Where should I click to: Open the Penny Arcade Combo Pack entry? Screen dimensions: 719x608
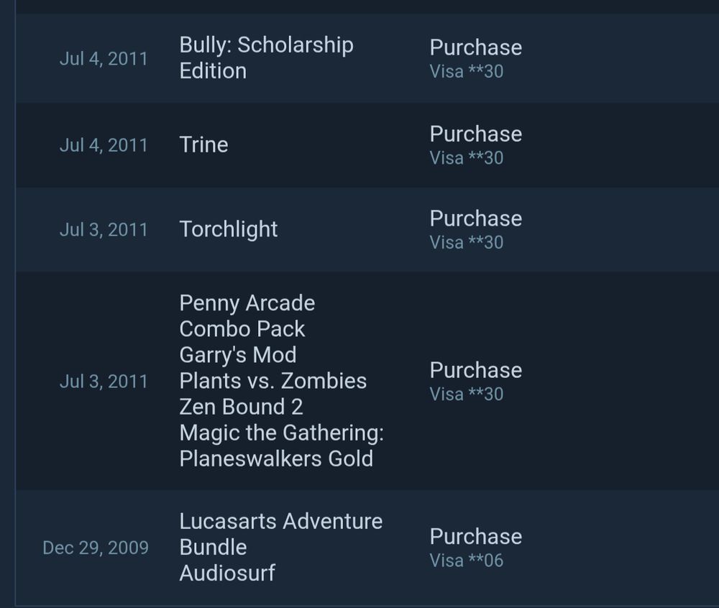[x=247, y=315]
